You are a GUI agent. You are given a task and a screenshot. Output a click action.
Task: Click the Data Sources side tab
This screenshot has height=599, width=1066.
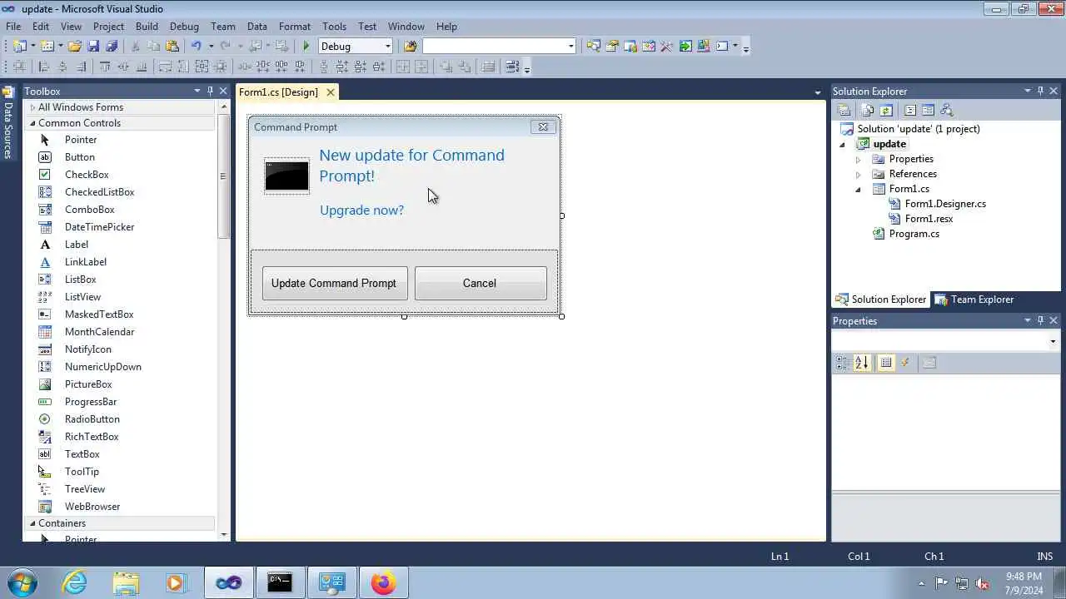point(7,123)
